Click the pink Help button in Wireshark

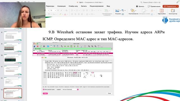[x=45, y=93]
